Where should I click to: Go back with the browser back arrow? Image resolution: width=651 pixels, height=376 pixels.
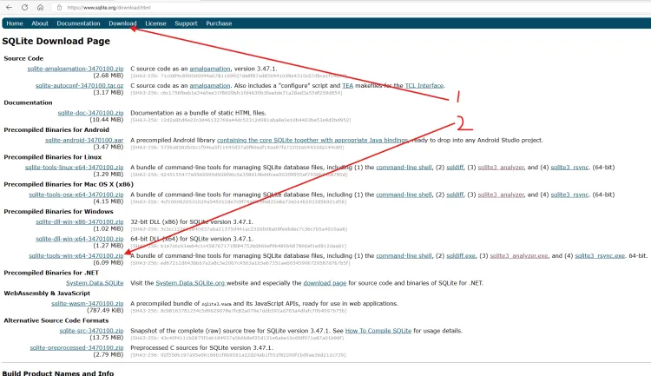pyautogui.click(x=10, y=8)
